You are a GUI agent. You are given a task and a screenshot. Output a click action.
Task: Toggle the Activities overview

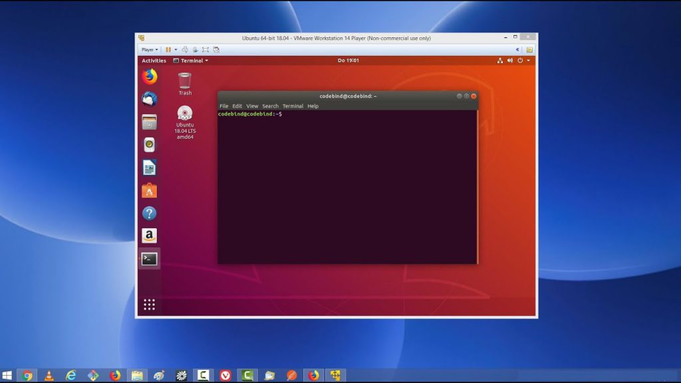(154, 60)
